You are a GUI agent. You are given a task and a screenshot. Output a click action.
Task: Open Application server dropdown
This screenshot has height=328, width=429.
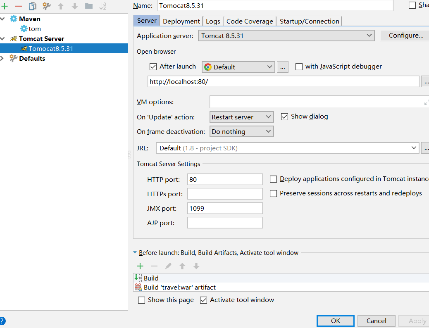(286, 36)
